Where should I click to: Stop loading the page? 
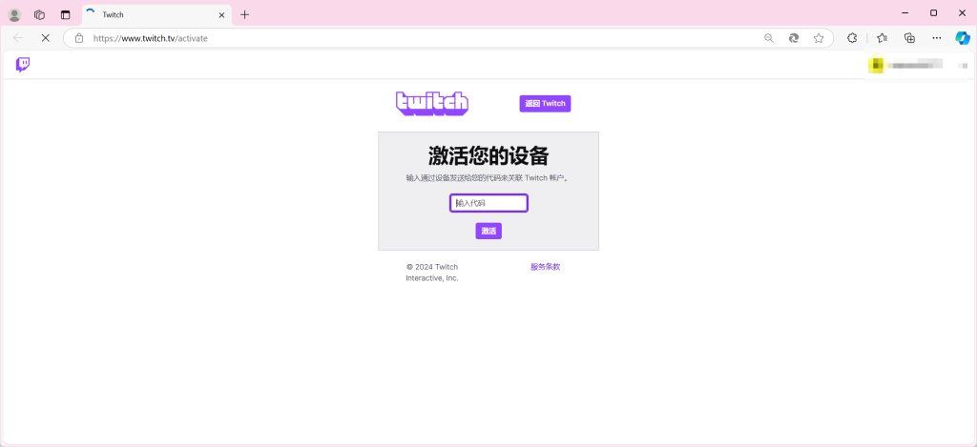tap(45, 38)
